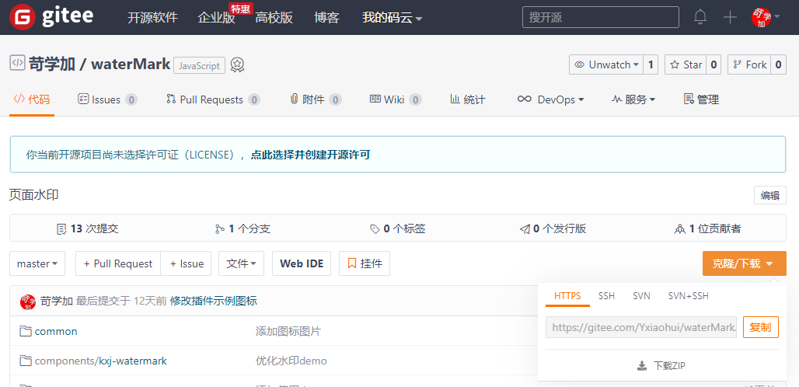Open the Pull Requests tab

click(x=213, y=99)
